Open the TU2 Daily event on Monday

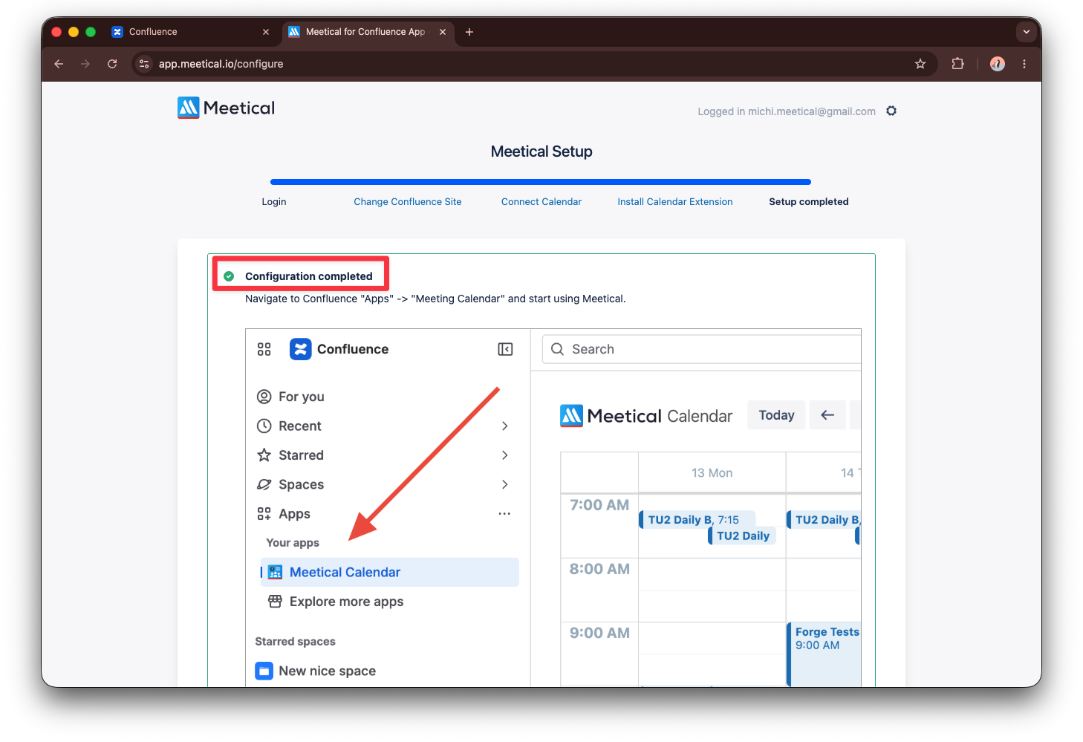[742, 536]
